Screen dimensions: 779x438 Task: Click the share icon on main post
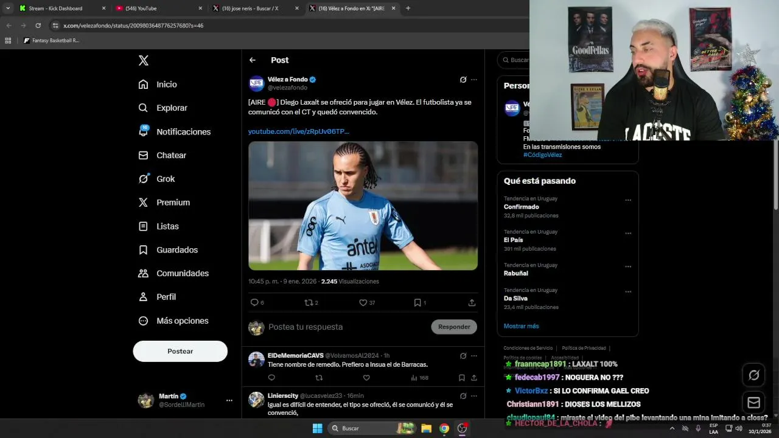click(472, 302)
